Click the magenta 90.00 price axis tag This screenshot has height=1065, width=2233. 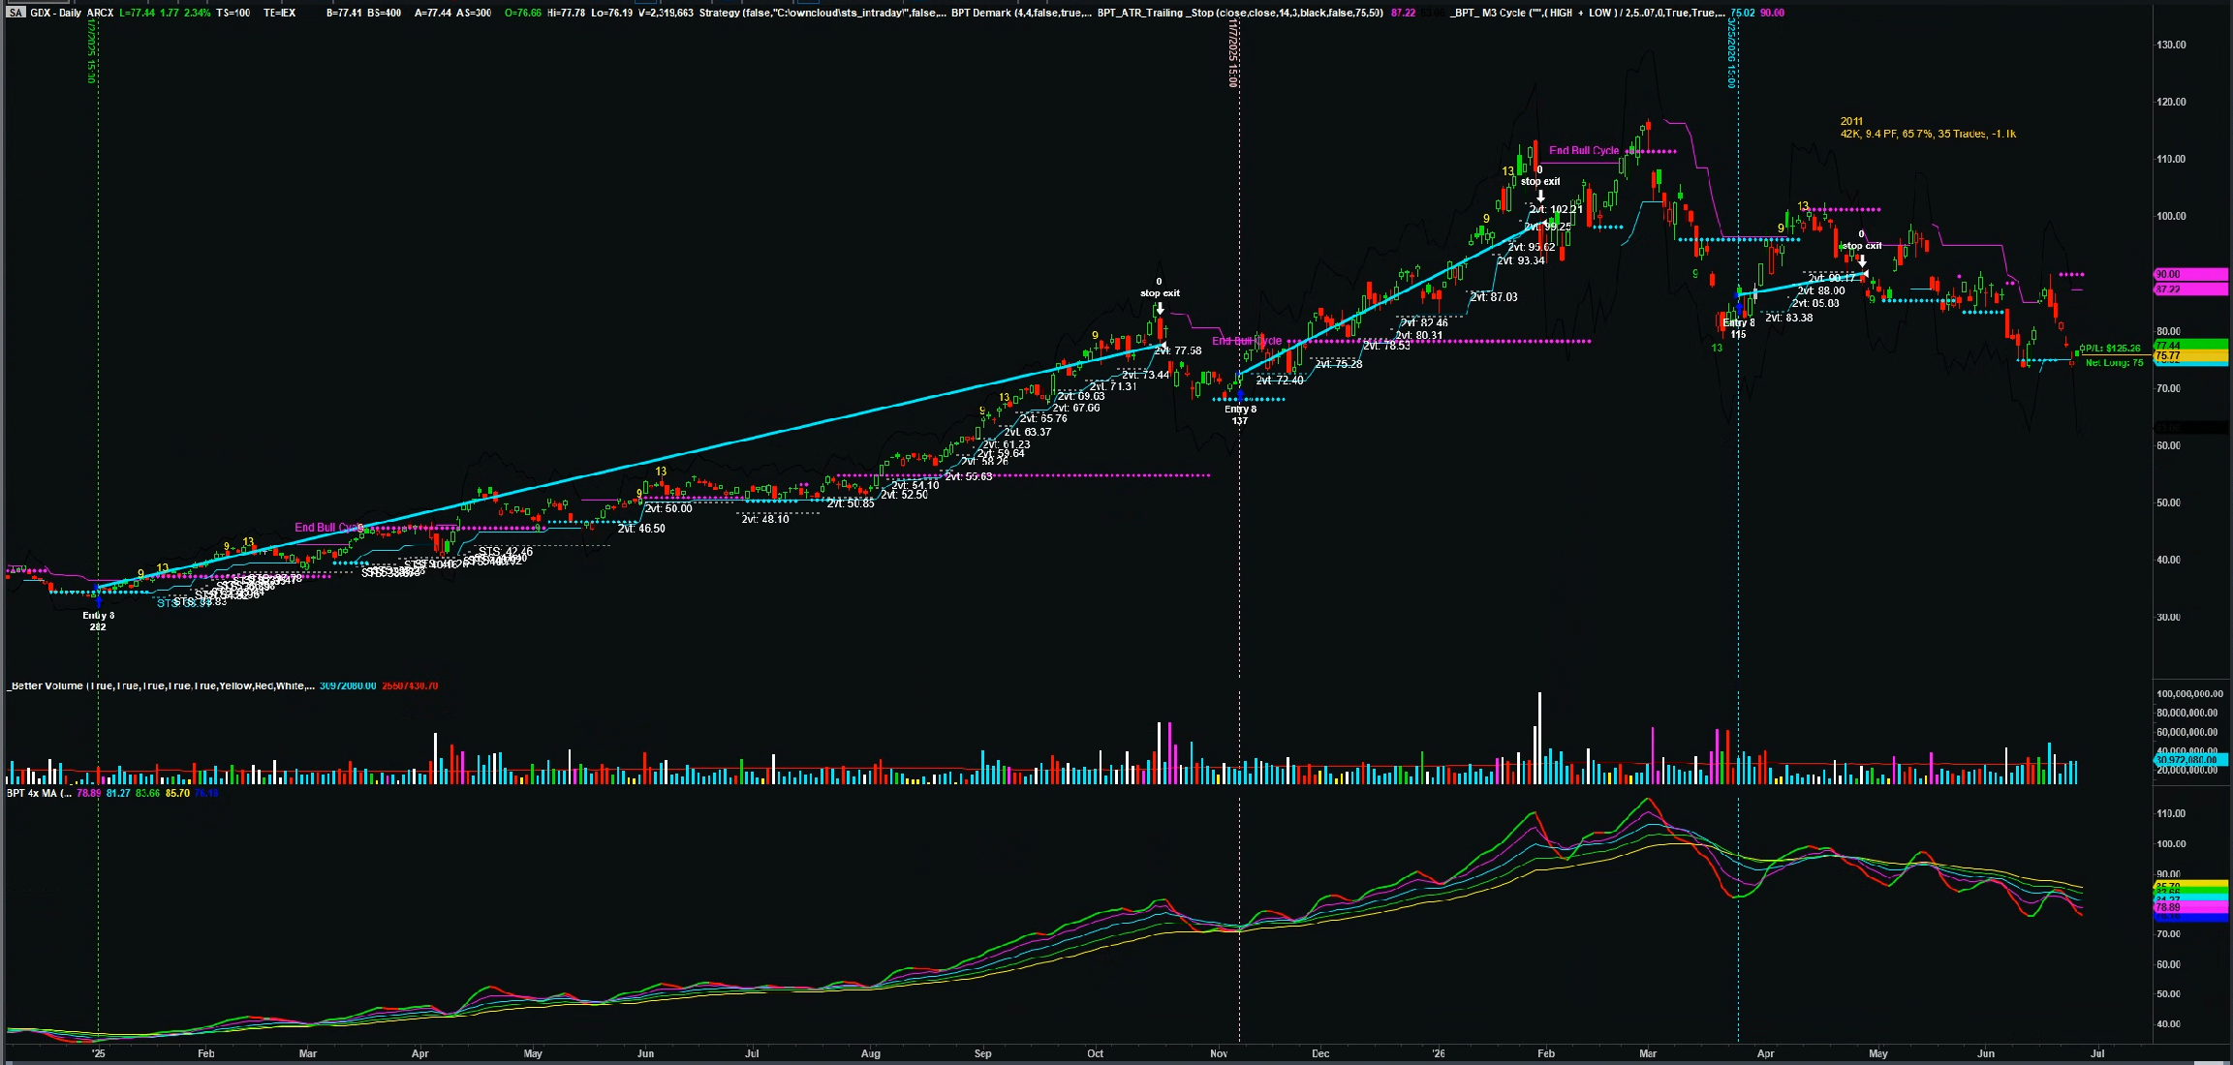pos(2190,275)
